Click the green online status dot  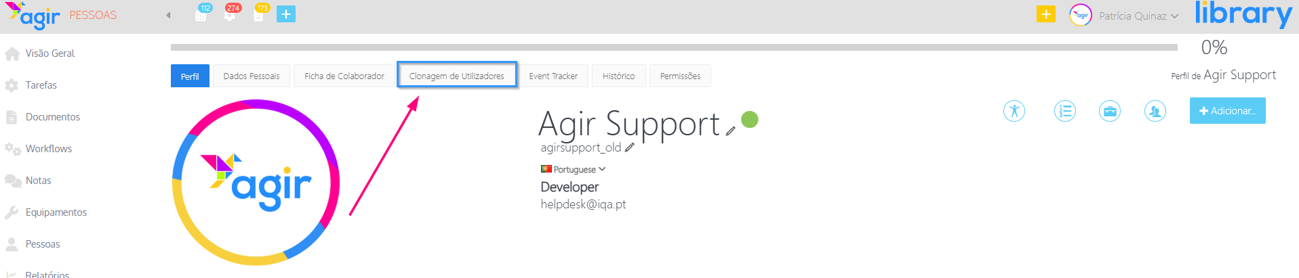click(x=750, y=120)
